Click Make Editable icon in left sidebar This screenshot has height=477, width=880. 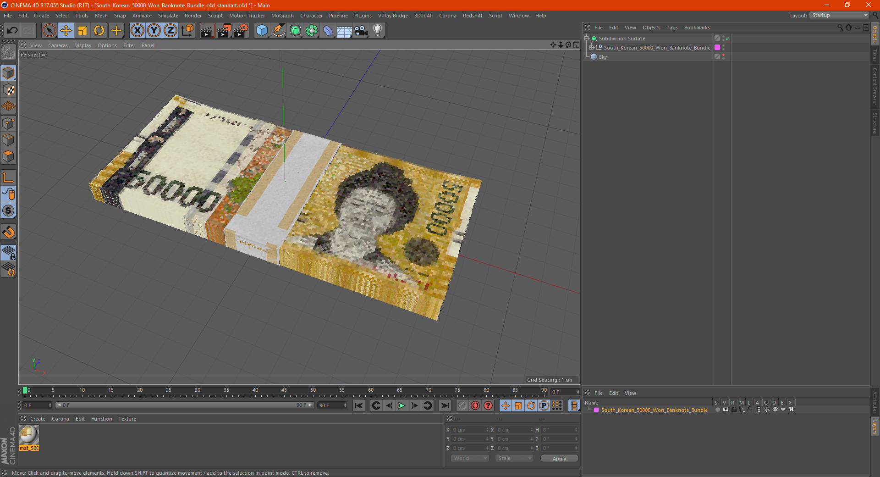(8, 52)
